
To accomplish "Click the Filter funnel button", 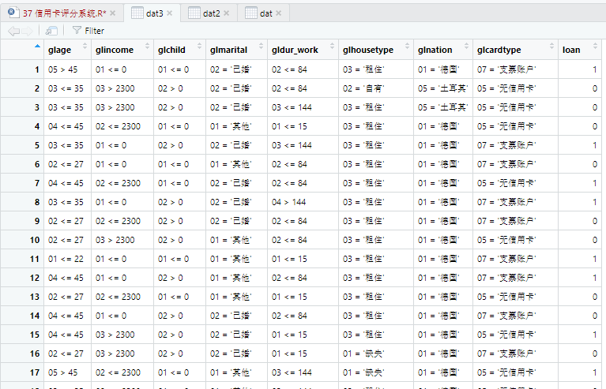I will (x=88, y=31).
